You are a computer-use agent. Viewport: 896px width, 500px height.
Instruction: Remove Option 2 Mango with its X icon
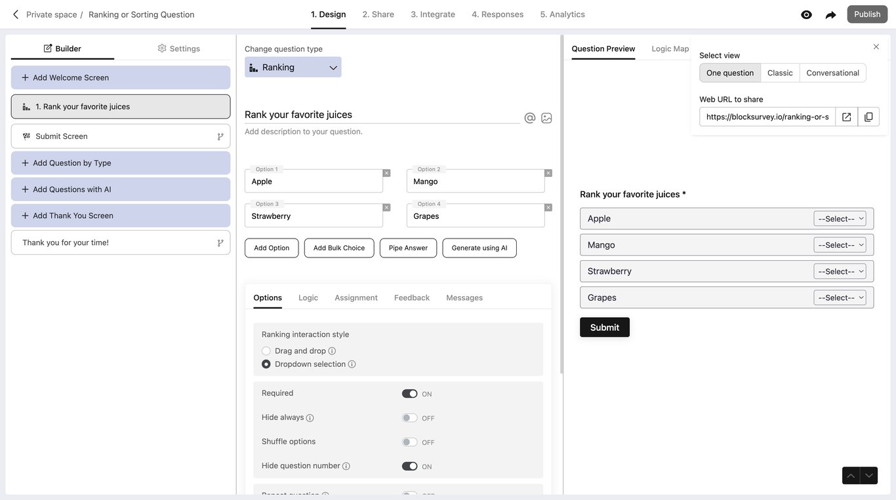coord(548,173)
